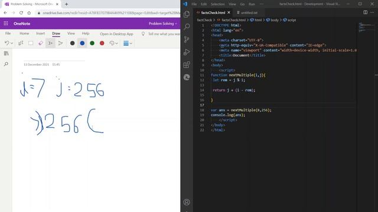Viewport: 378px width, 212px height.
Task: Click Open in Desktop App
Action: coord(116,34)
